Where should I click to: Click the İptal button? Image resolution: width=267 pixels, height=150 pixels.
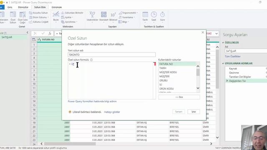pyautogui.click(x=194, y=112)
